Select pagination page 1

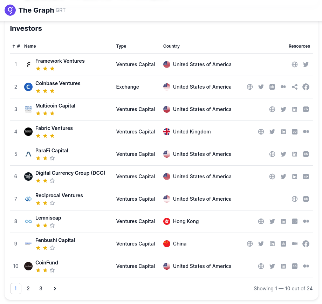click(x=16, y=289)
